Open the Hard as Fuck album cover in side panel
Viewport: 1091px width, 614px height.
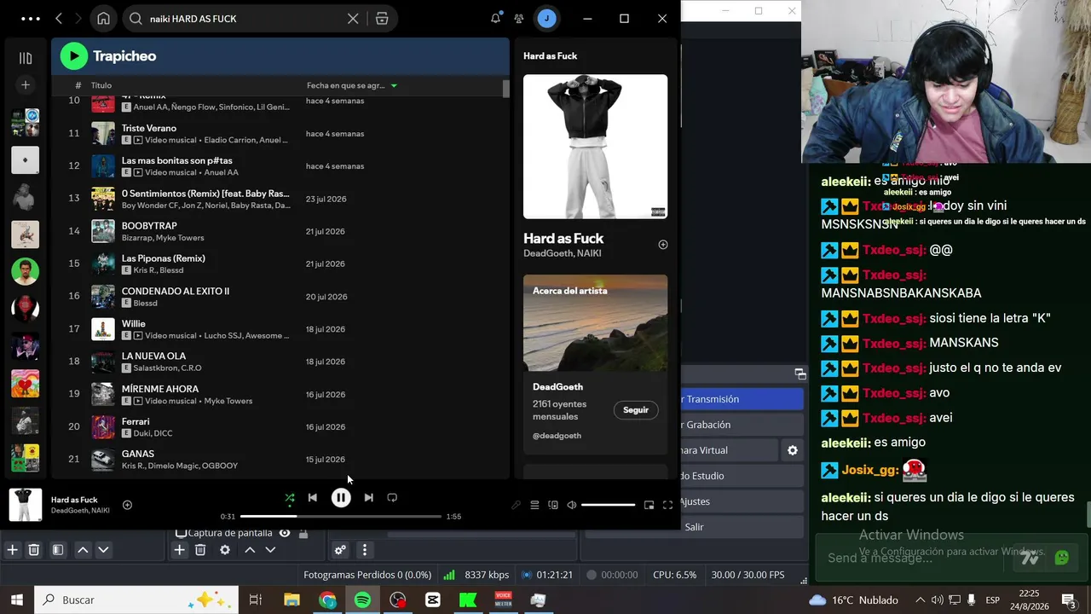click(x=596, y=147)
